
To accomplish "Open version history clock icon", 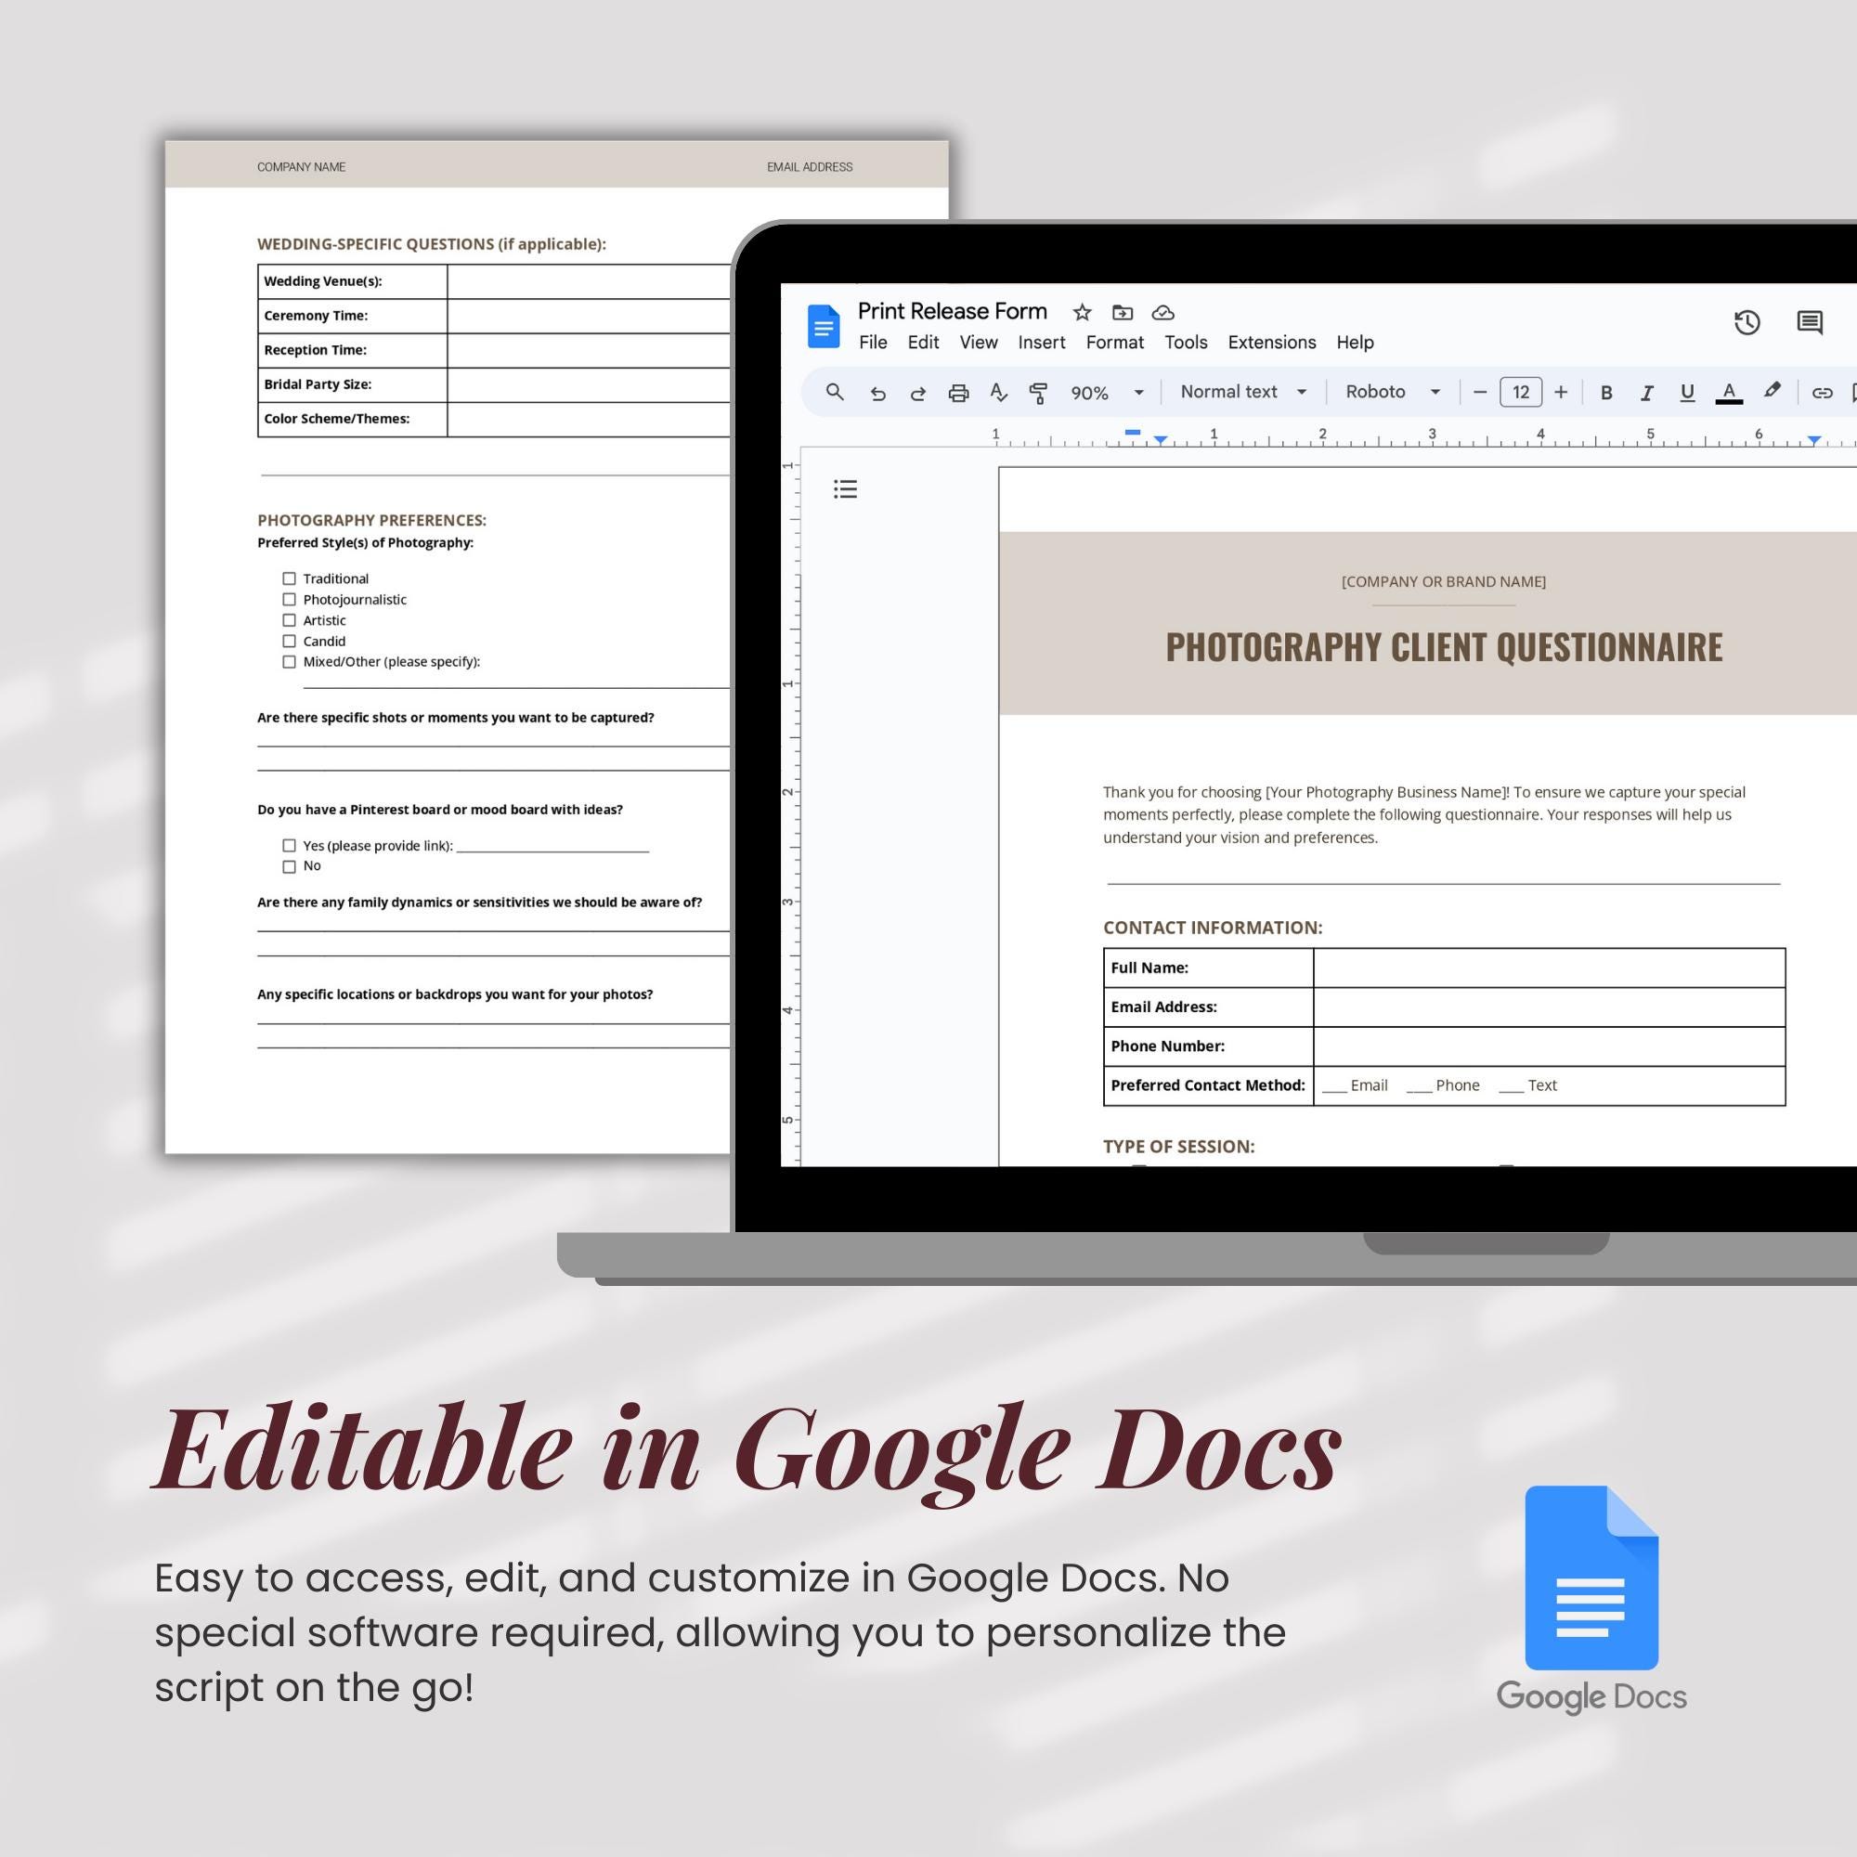I will pos(1747,323).
